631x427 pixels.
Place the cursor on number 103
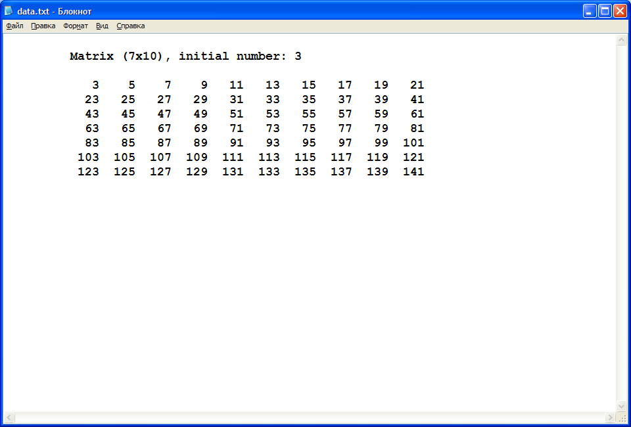[89, 158]
